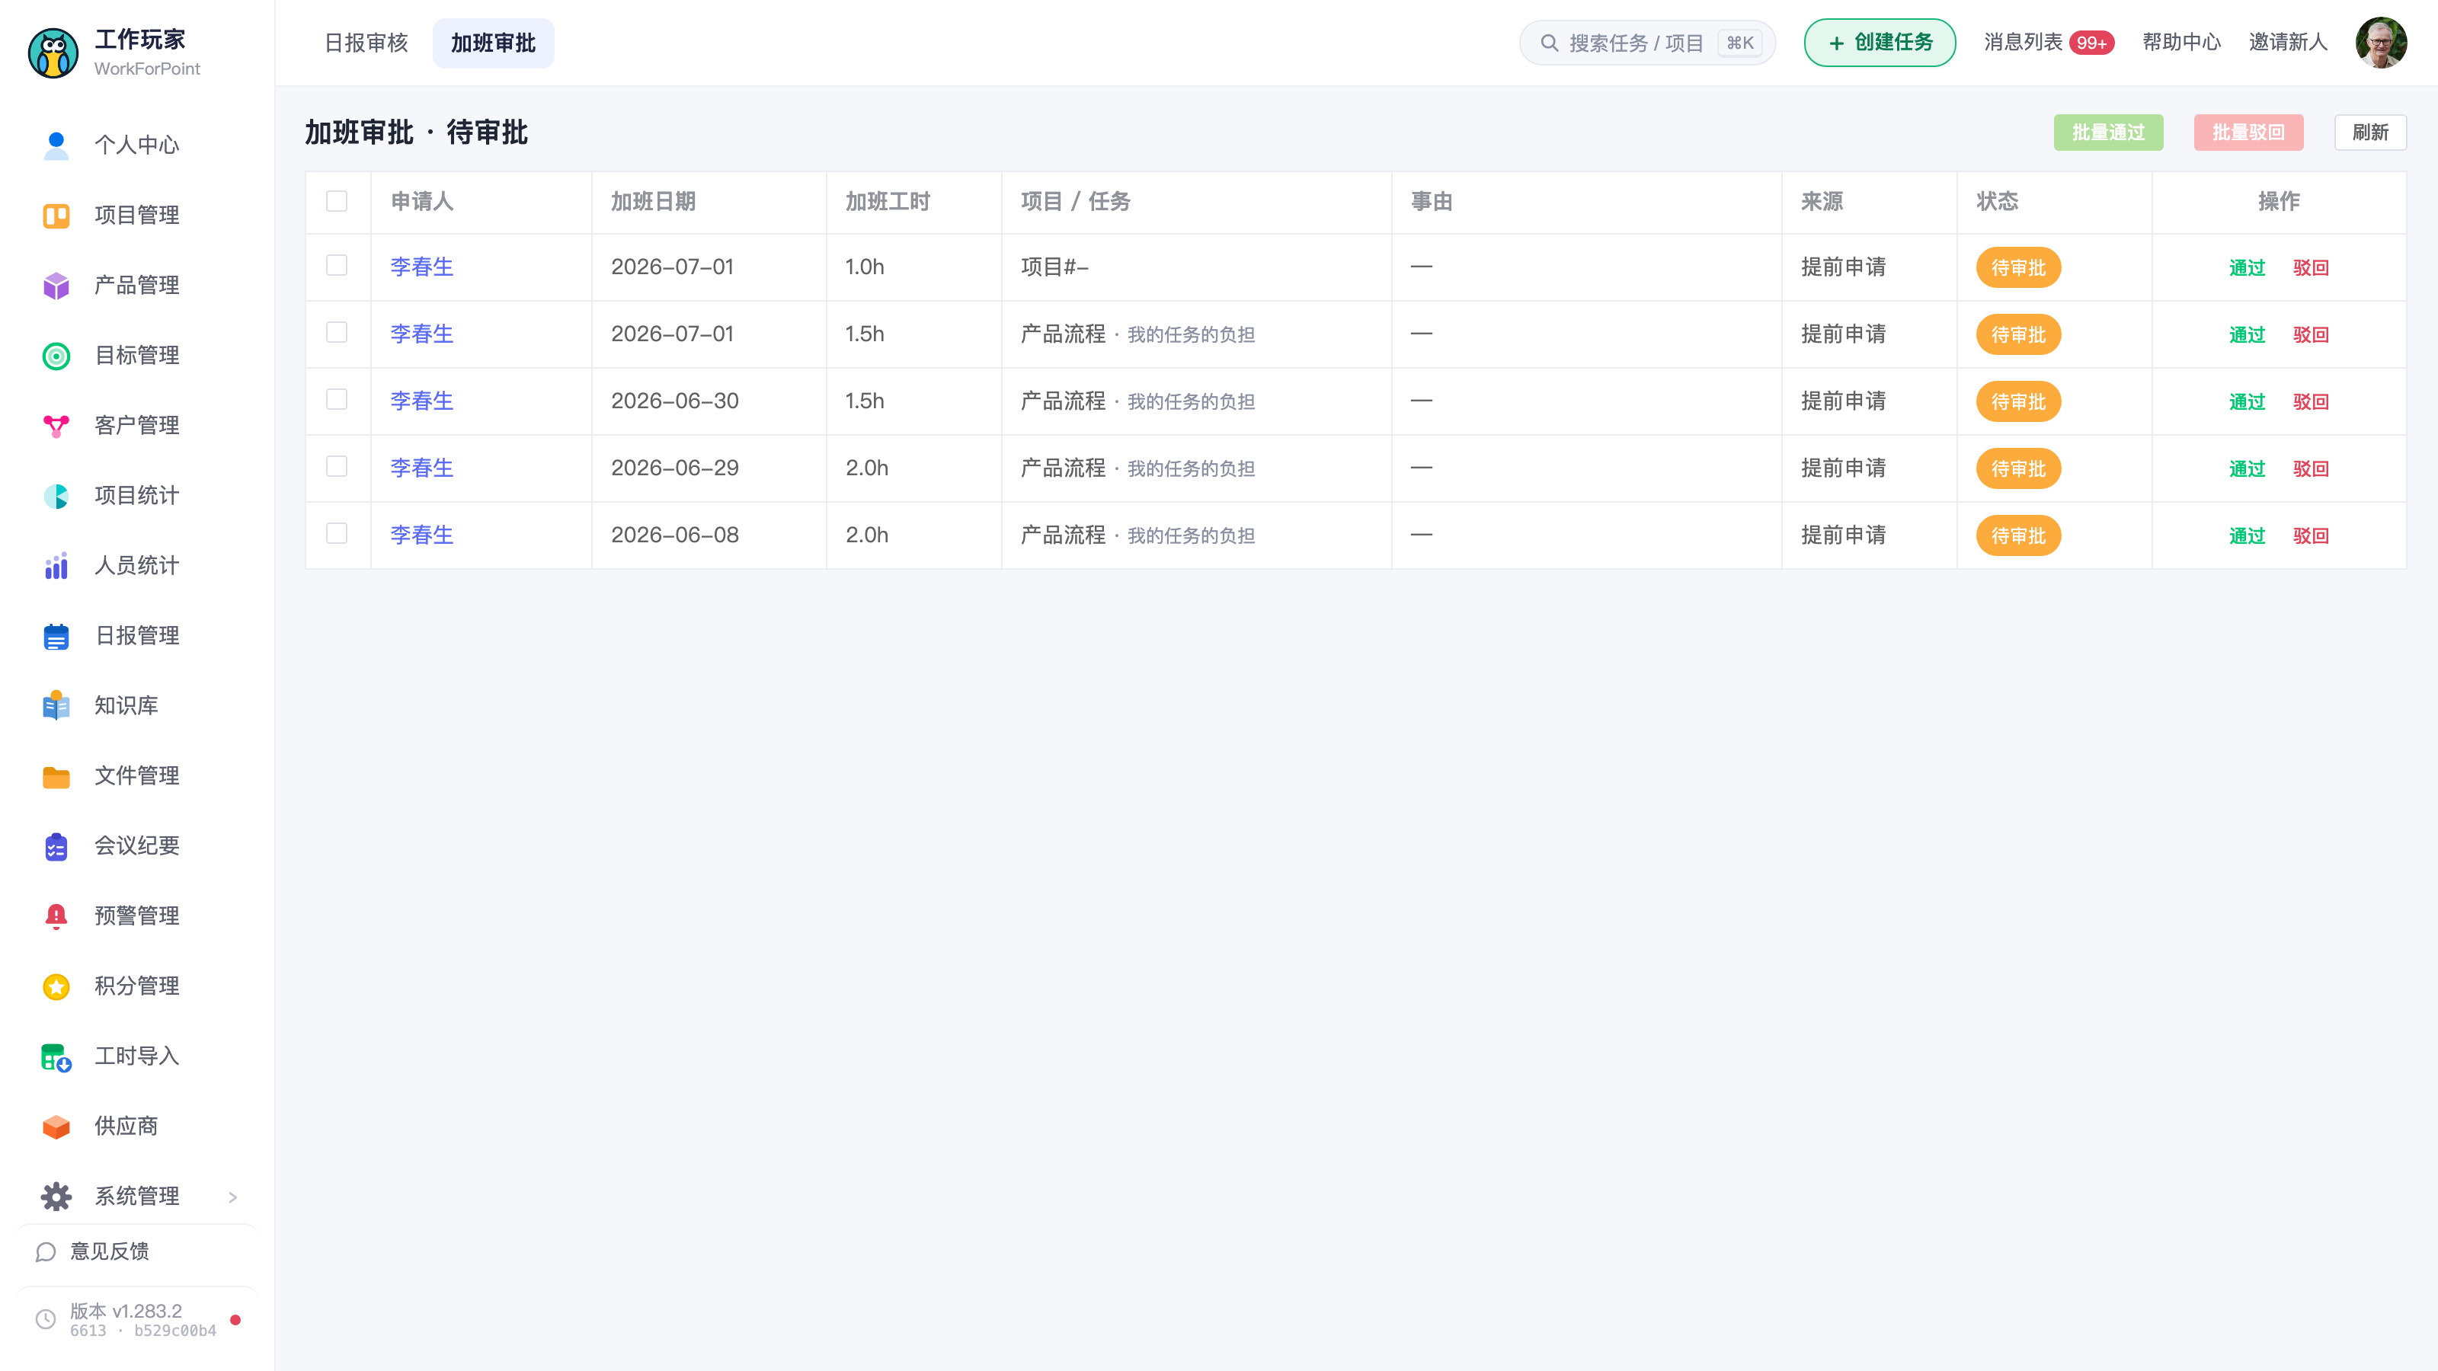Click the 版本 v1.283.2 version entry
This screenshot has width=2438, height=1371.
[x=138, y=1320]
